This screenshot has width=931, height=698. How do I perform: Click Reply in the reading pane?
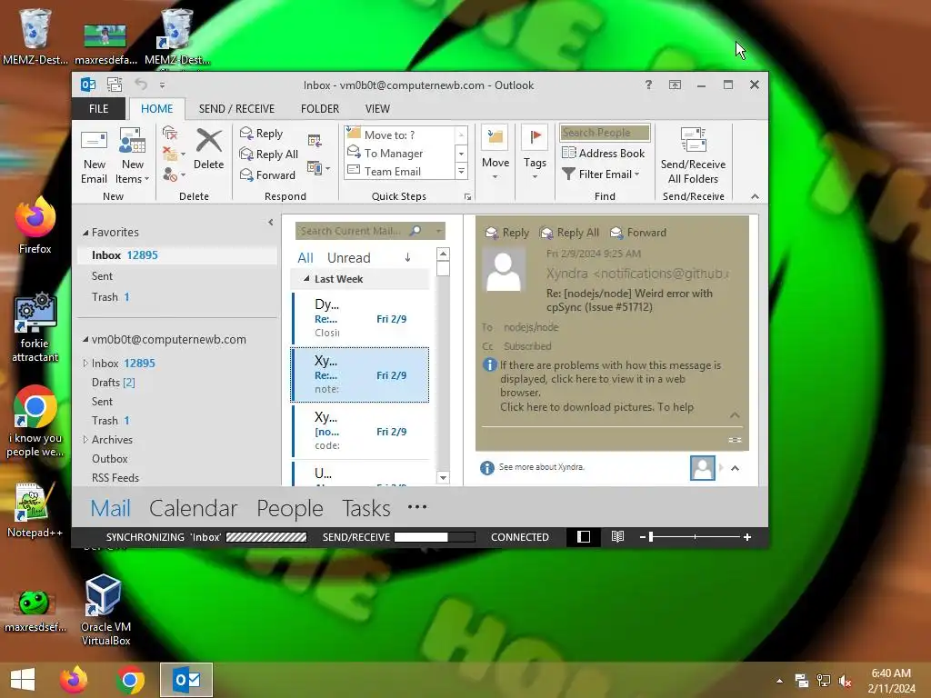[506, 233]
